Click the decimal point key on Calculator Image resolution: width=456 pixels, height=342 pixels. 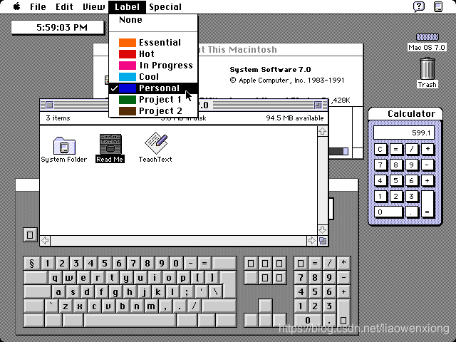click(412, 212)
